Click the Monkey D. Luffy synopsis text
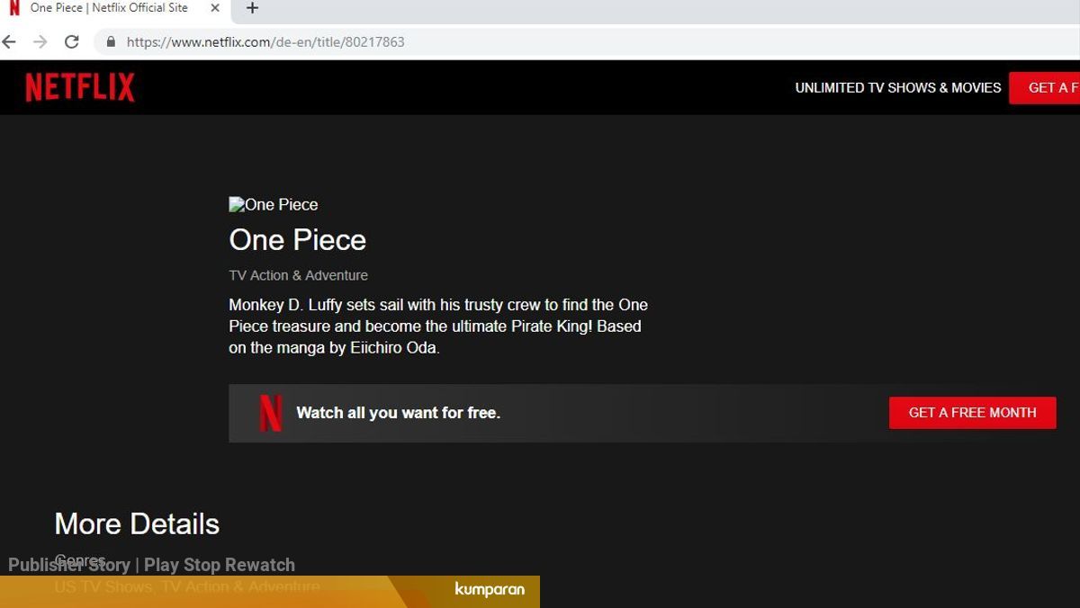The height and width of the screenshot is (608, 1080). click(438, 326)
